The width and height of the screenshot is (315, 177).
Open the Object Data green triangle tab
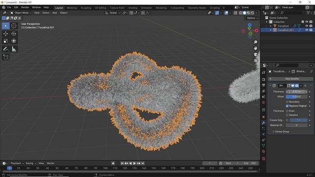coord(264,146)
